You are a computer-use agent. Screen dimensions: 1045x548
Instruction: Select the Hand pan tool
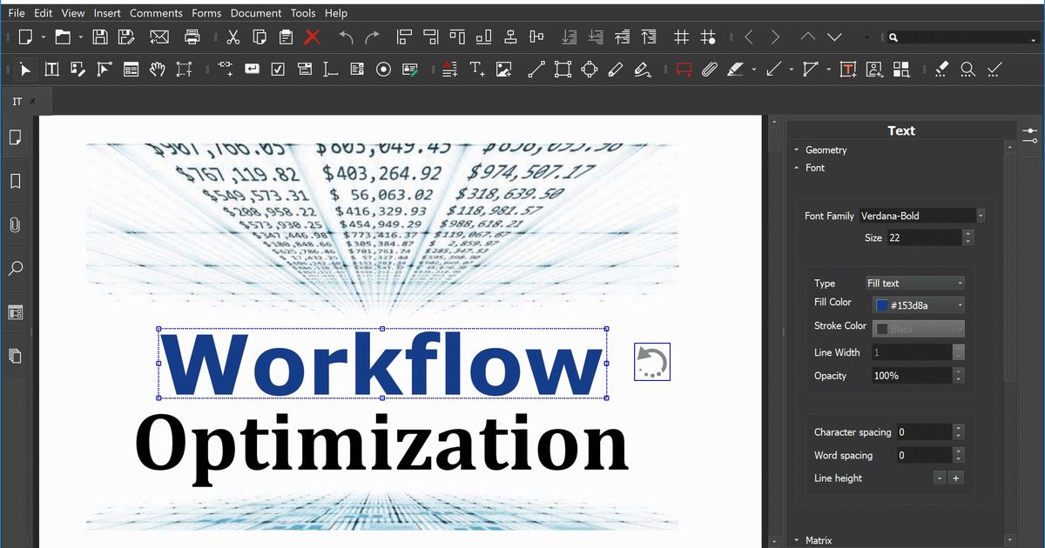[x=158, y=70]
